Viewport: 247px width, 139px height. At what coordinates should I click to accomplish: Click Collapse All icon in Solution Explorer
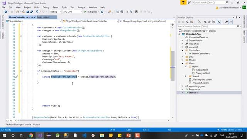tap(209, 22)
